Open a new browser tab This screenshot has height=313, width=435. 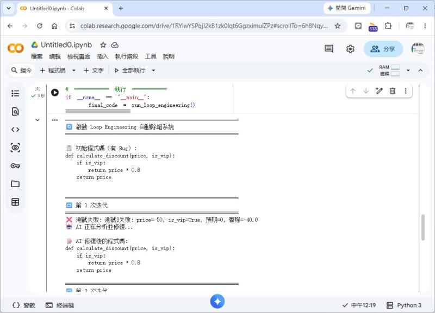121,8
